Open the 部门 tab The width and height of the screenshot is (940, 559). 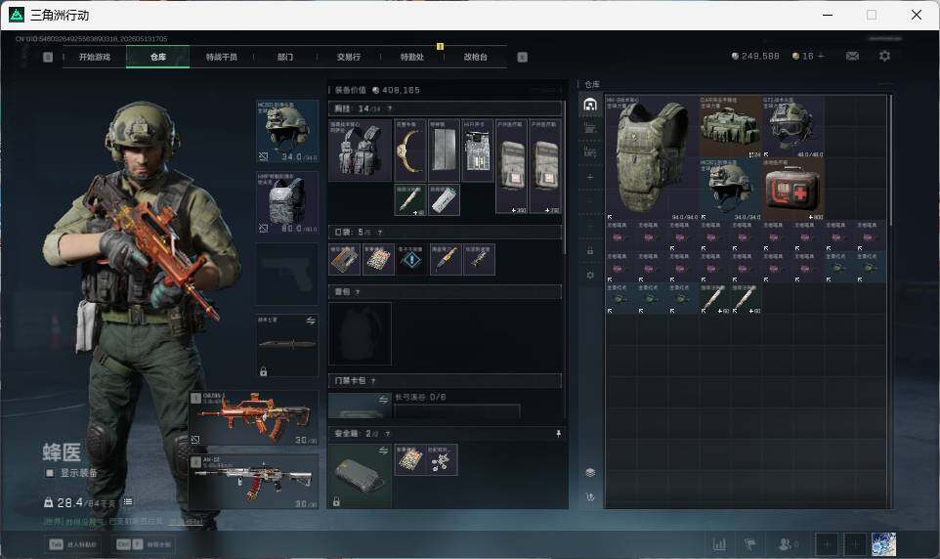point(285,57)
